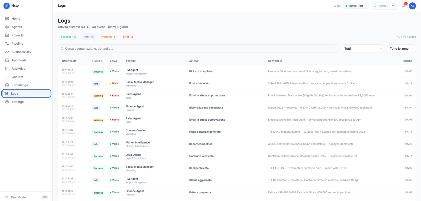
Task: Click Reel pubblicato action
Action: tap(199, 168)
